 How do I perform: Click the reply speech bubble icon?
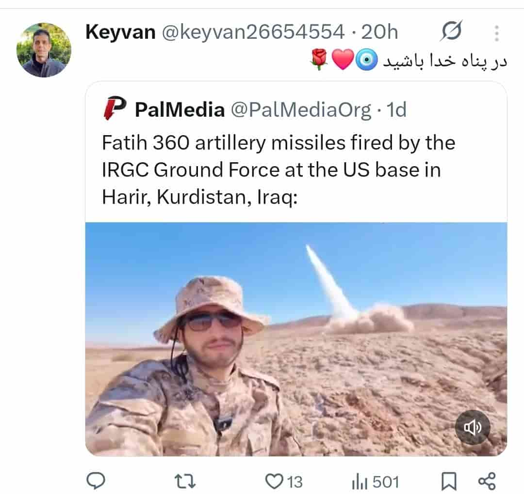click(x=96, y=481)
